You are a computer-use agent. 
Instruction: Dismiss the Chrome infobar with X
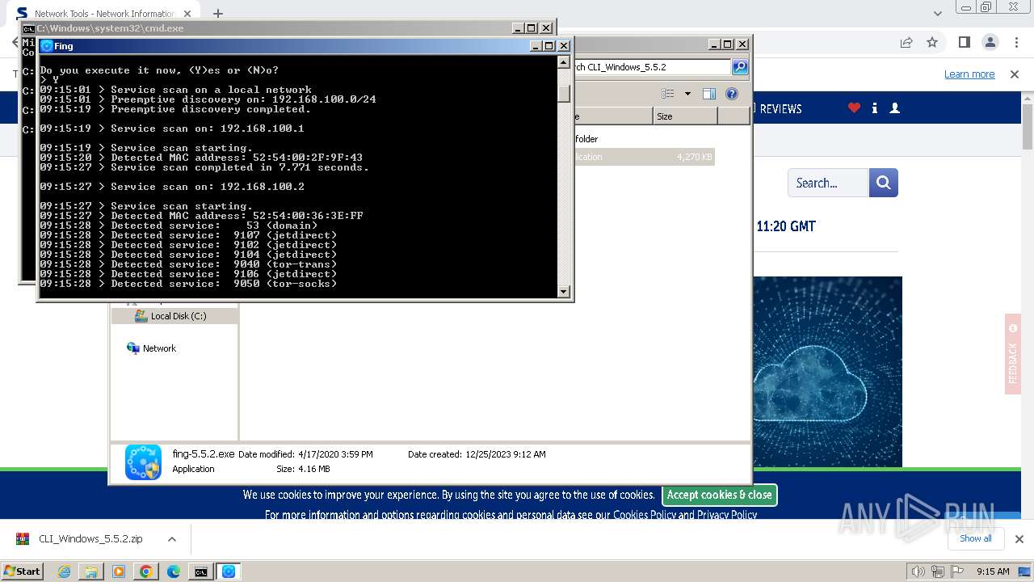(x=1015, y=74)
